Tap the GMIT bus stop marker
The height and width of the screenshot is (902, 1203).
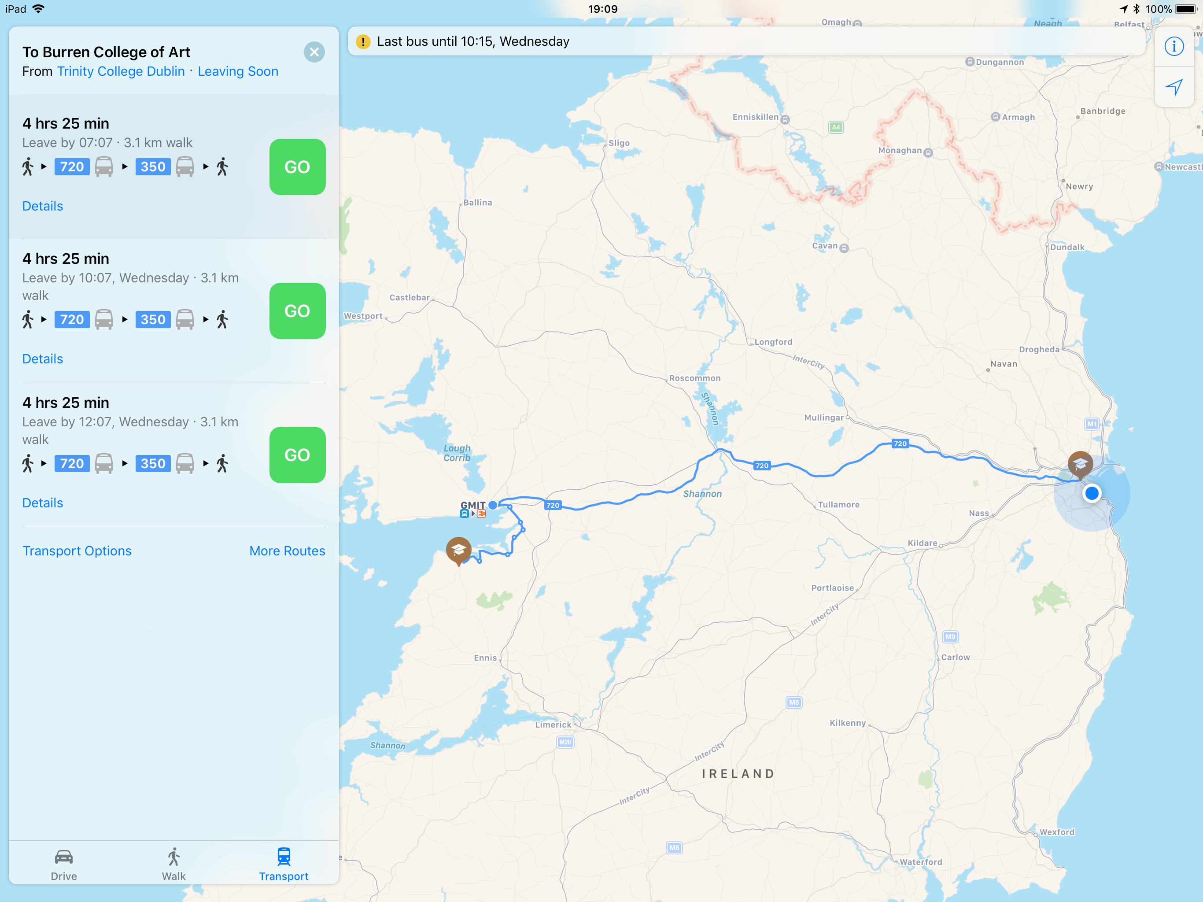coord(492,505)
